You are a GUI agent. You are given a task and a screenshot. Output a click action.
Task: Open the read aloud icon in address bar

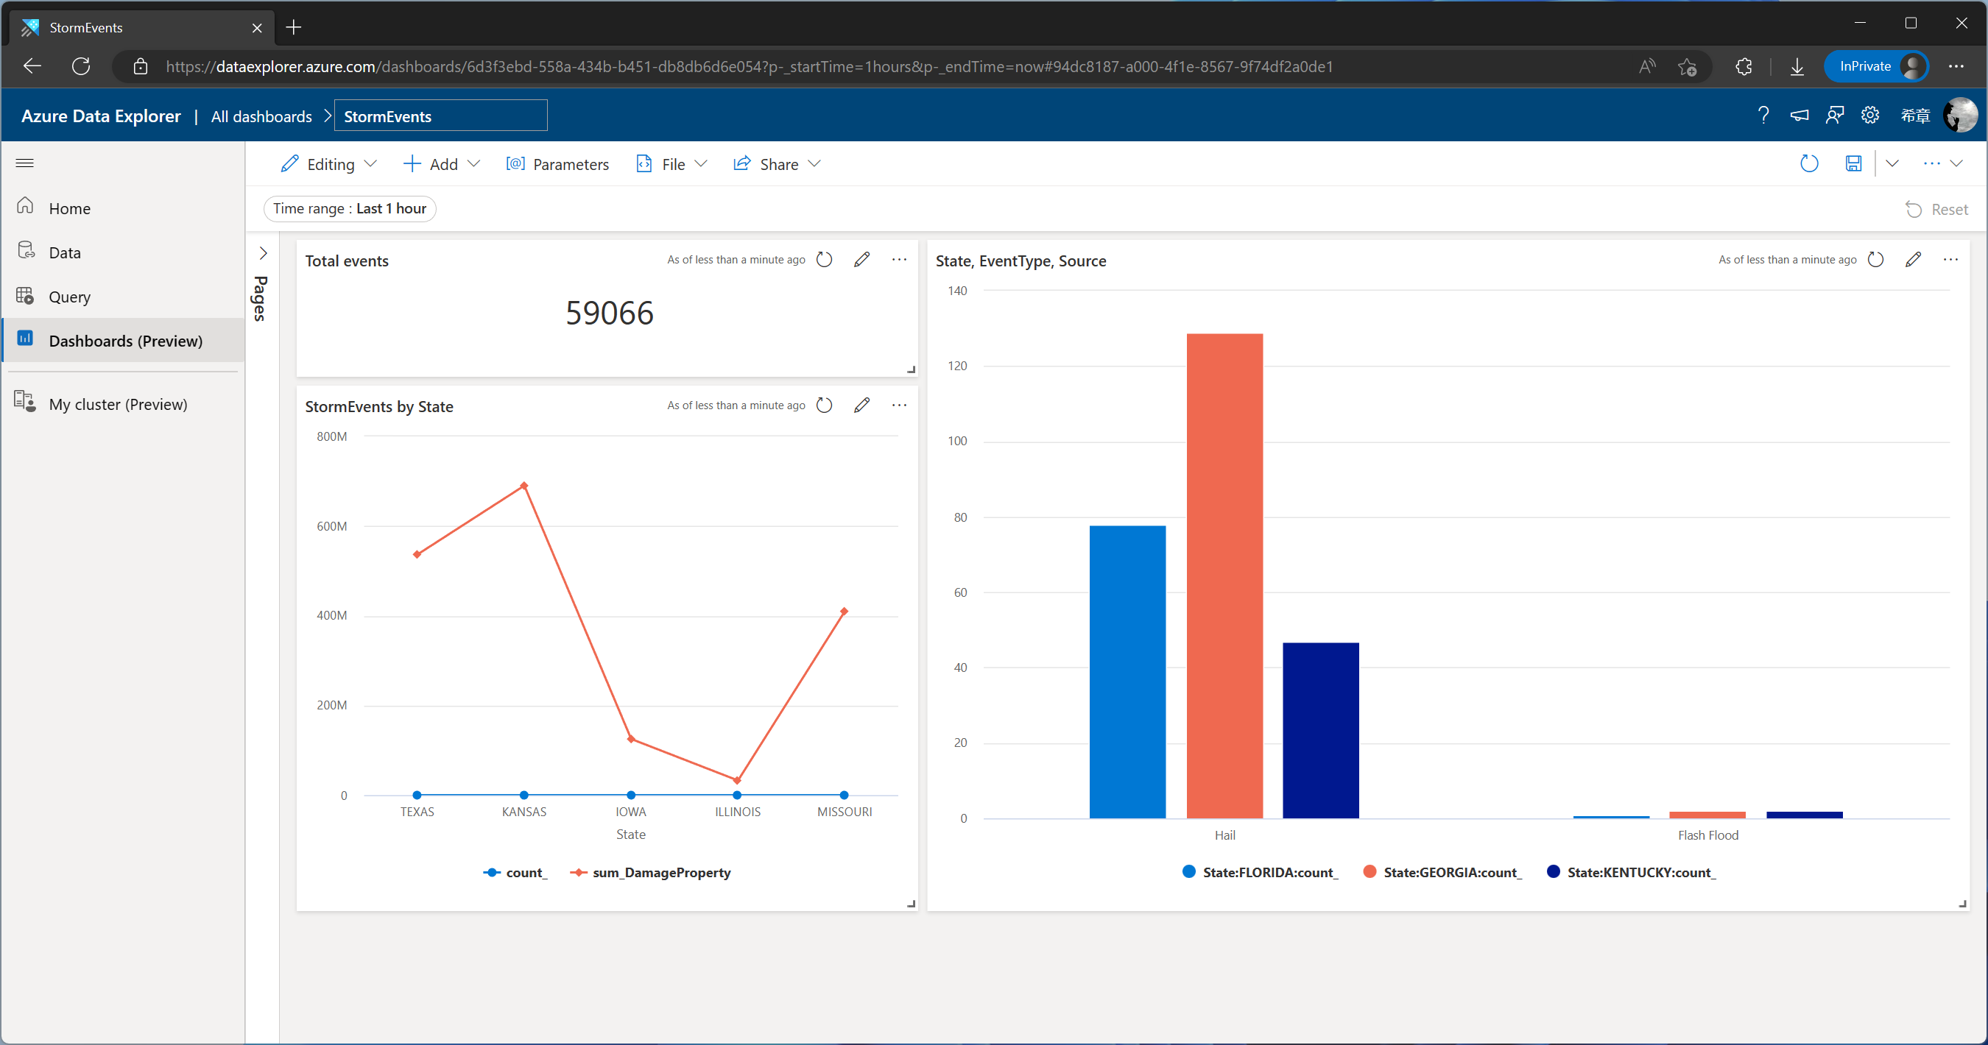1647,66
